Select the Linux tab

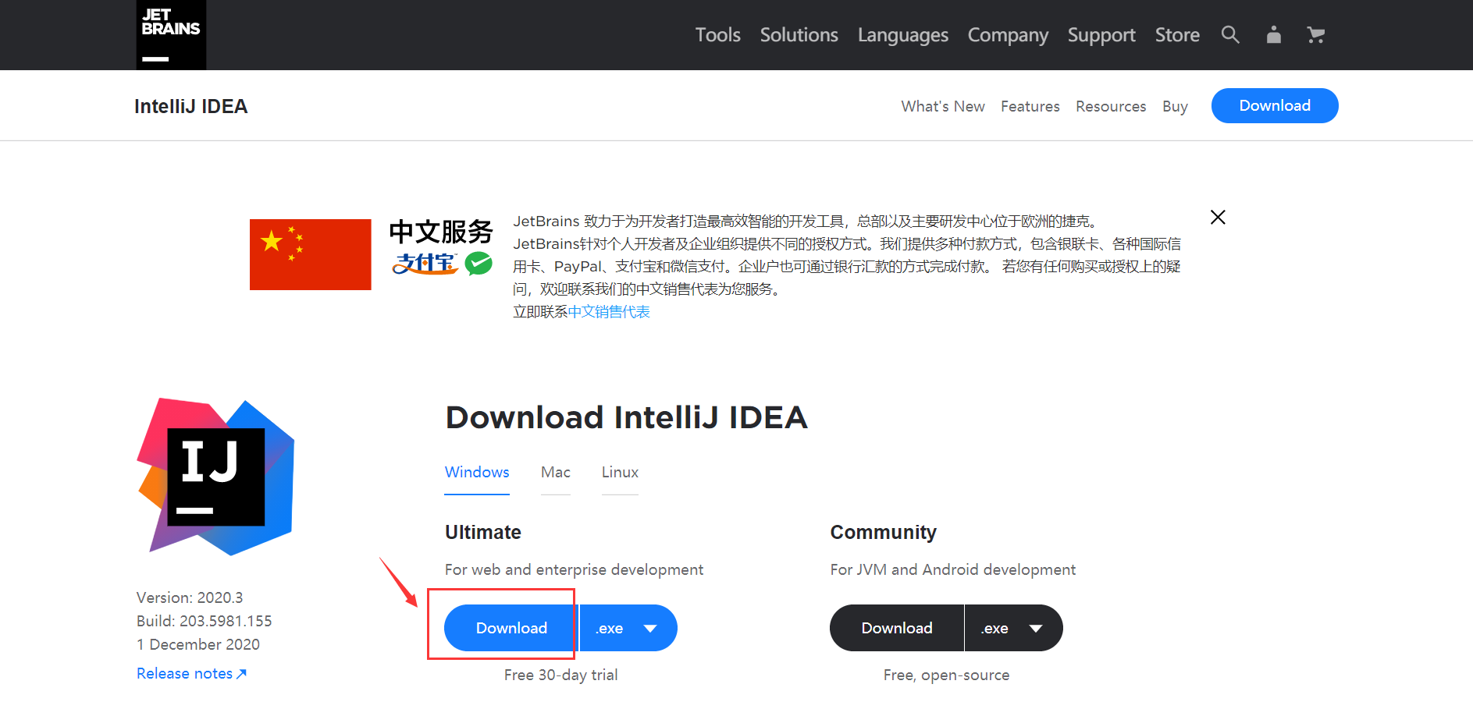tap(620, 473)
